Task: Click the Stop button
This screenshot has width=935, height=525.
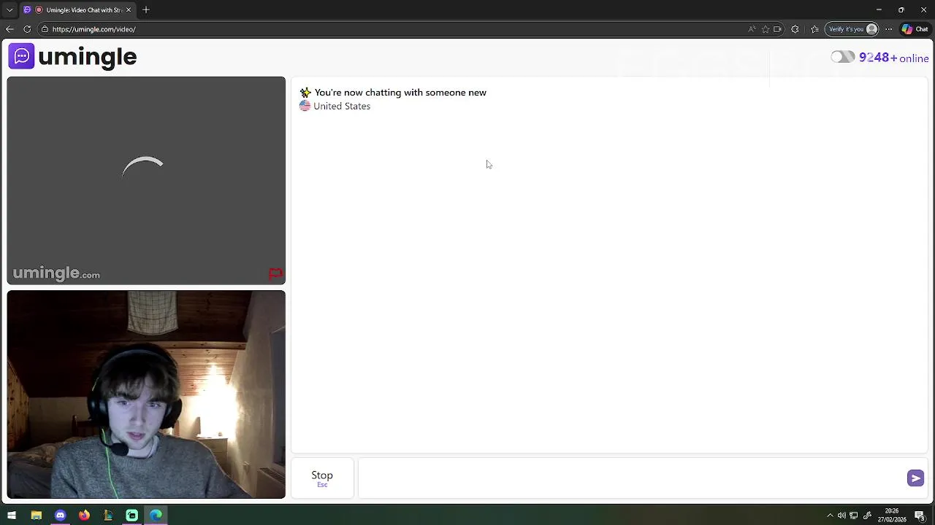Action: [322, 478]
